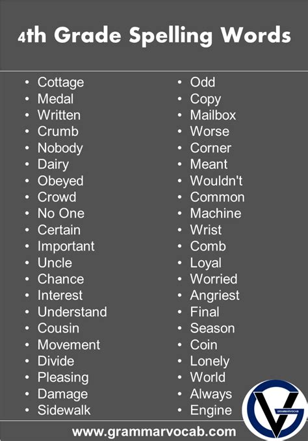Click the word Season
The image size is (308, 441).
click(212, 328)
